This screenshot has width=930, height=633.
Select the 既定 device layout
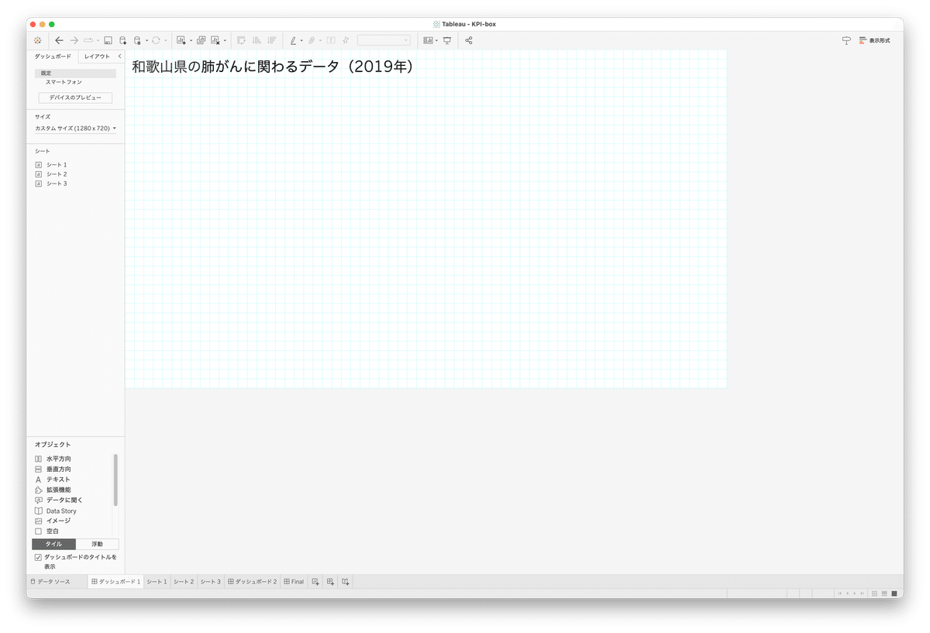tap(75, 73)
